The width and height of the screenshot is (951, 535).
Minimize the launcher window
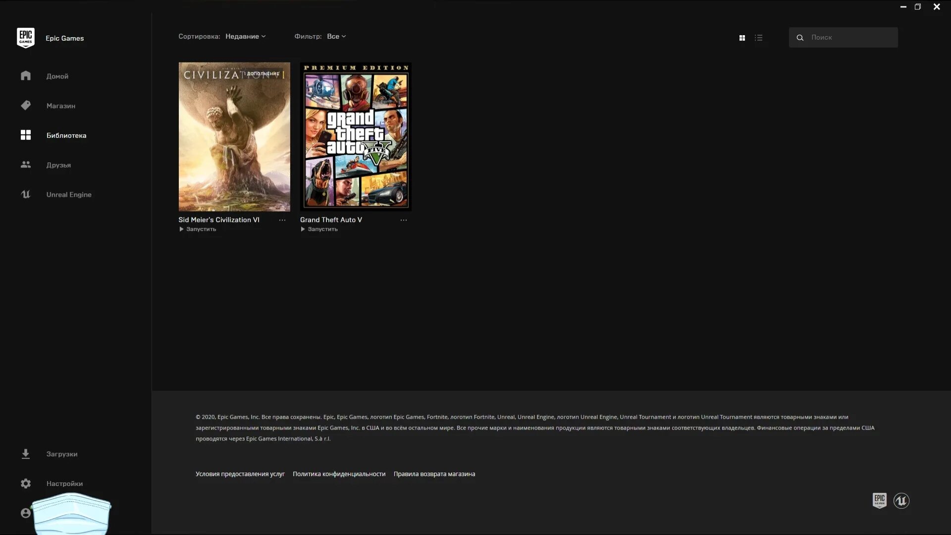click(903, 7)
